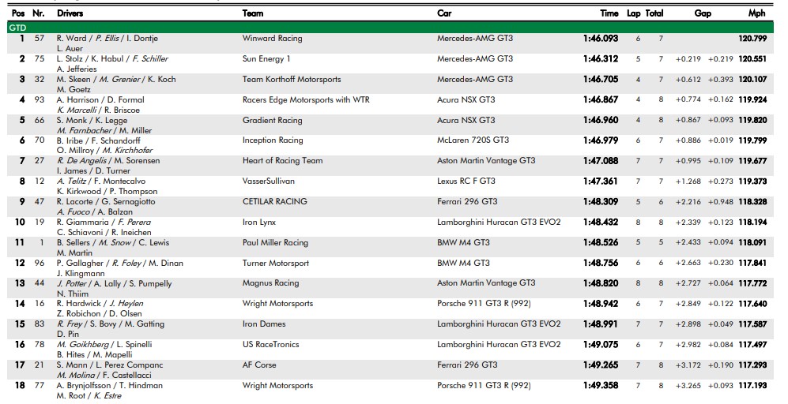Select the green GTD class header bar
Screen dimensions: 788x404
394,27
